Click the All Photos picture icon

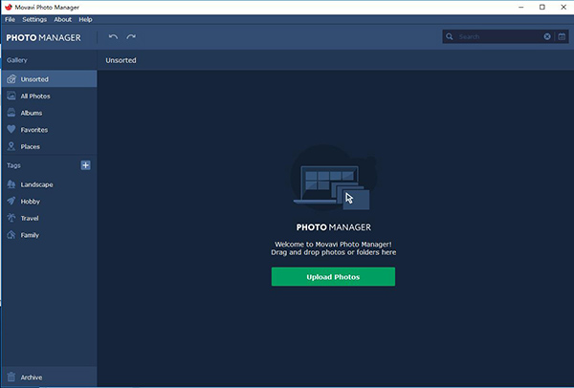pos(11,96)
